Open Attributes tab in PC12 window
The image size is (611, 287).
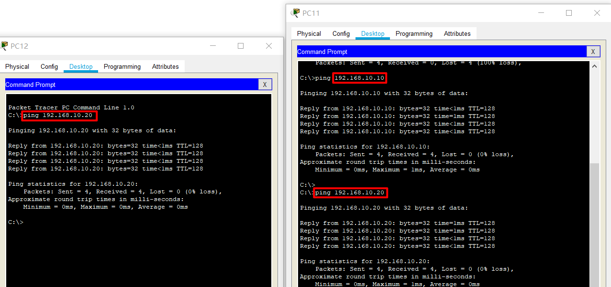[166, 66]
